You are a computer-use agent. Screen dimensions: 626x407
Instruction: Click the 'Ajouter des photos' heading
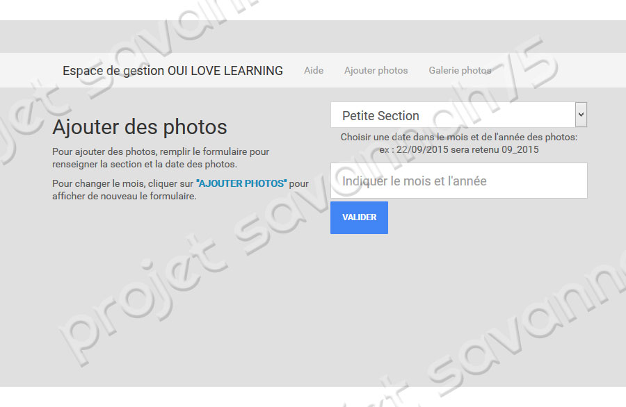[140, 127]
